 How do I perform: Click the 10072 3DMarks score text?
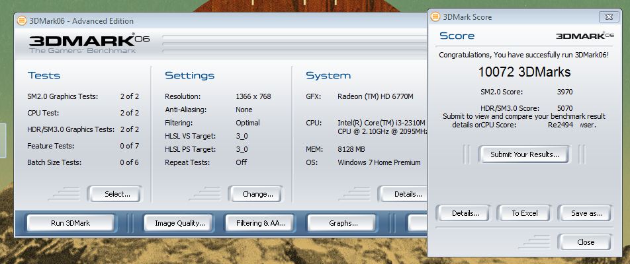click(524, 72)
